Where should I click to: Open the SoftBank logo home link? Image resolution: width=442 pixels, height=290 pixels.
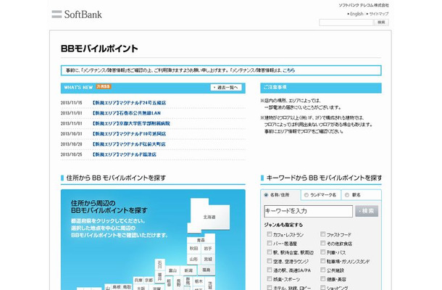pyautogui.click(x=77, y=14)
